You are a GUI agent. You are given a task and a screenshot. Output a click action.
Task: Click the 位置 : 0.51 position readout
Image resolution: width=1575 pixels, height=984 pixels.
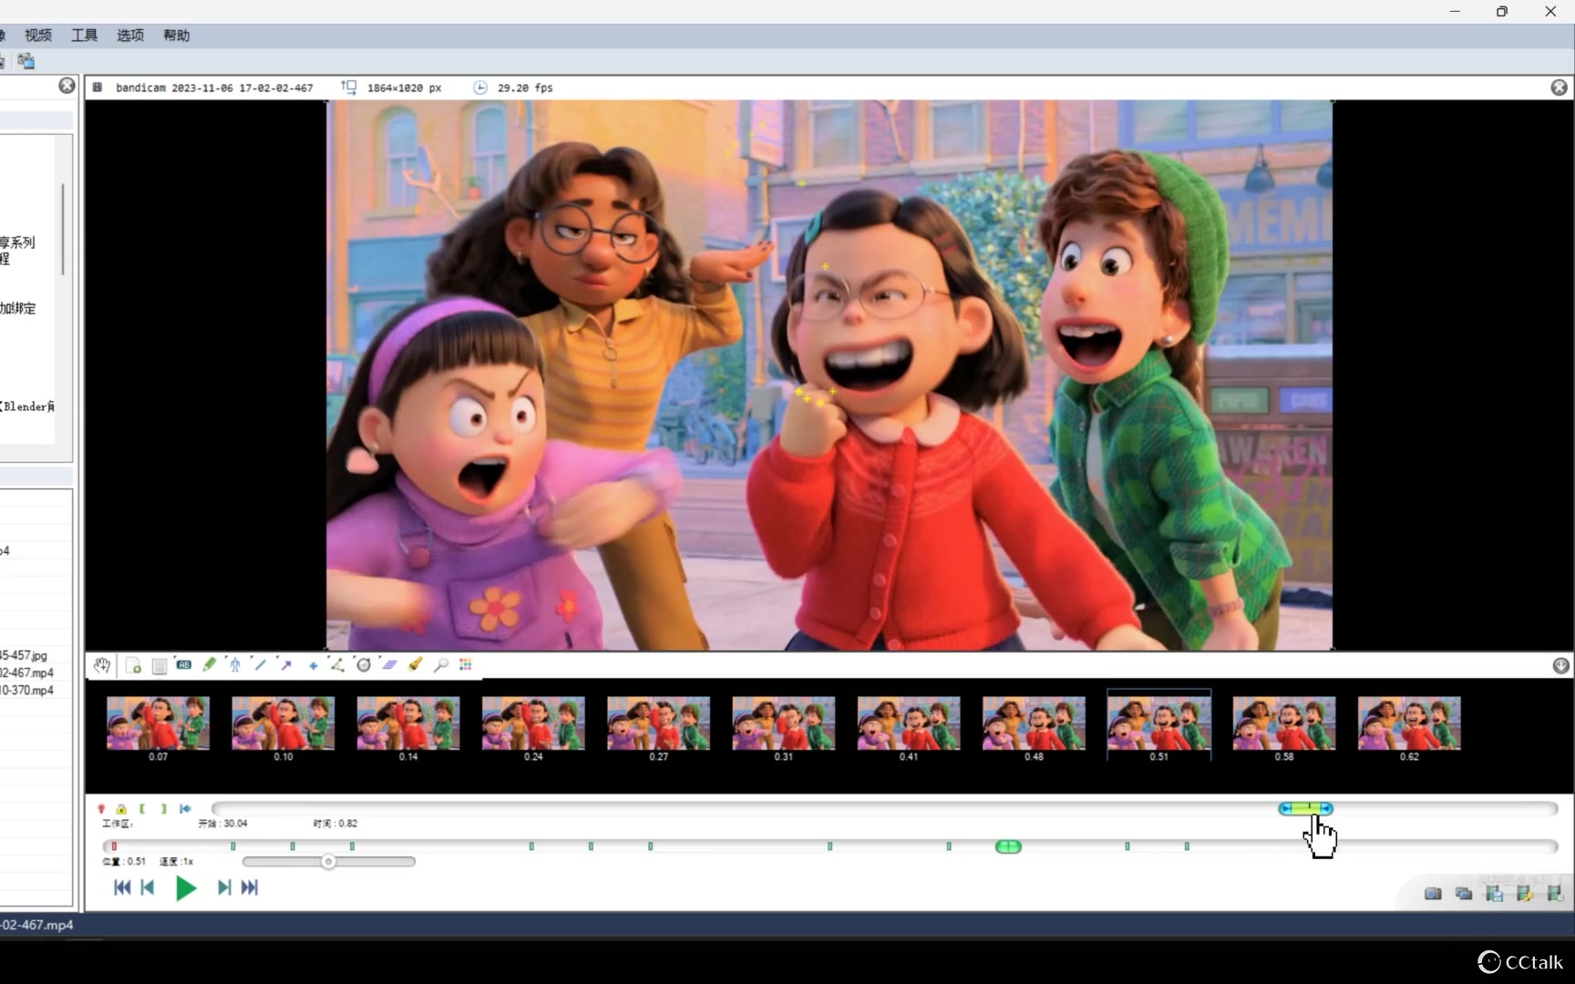(124, 862)
